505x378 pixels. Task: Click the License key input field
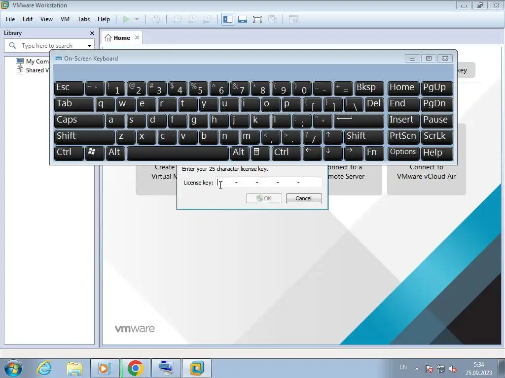pos(269,183)
